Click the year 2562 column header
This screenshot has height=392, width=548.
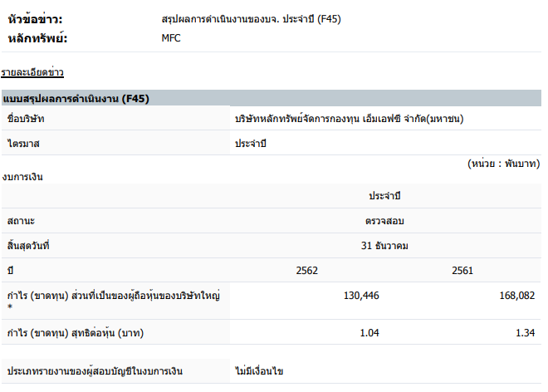click(307, 270)
